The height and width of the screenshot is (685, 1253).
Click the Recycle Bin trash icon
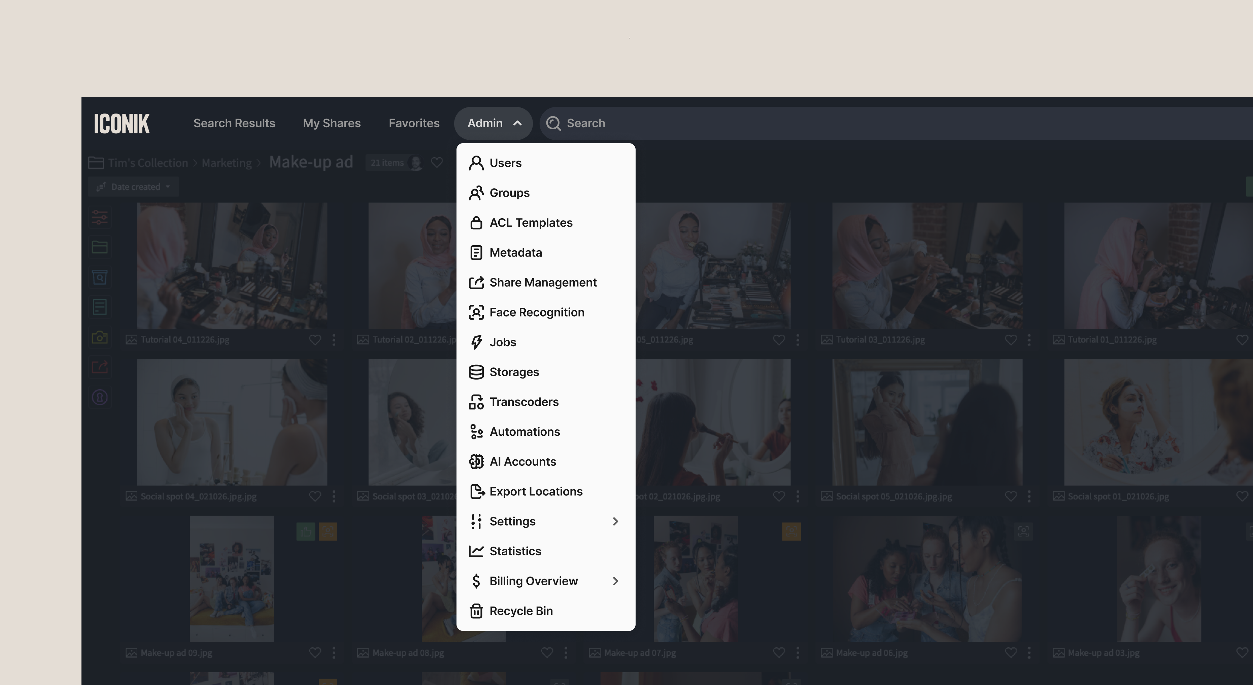[476, 611]
